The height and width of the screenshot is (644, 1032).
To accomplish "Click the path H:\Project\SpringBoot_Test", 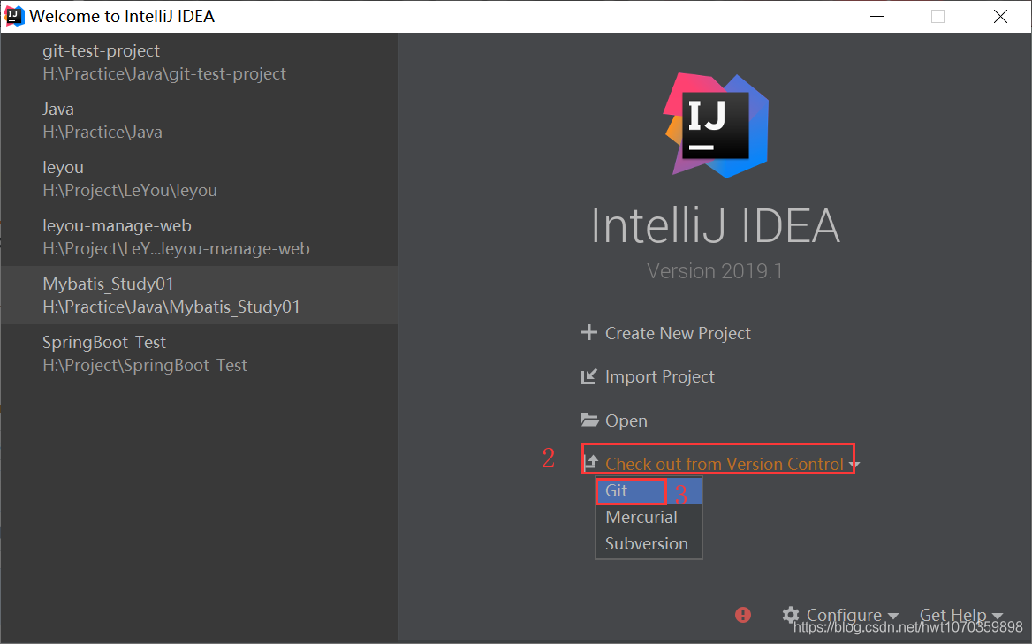I will [x=145, y=365].
